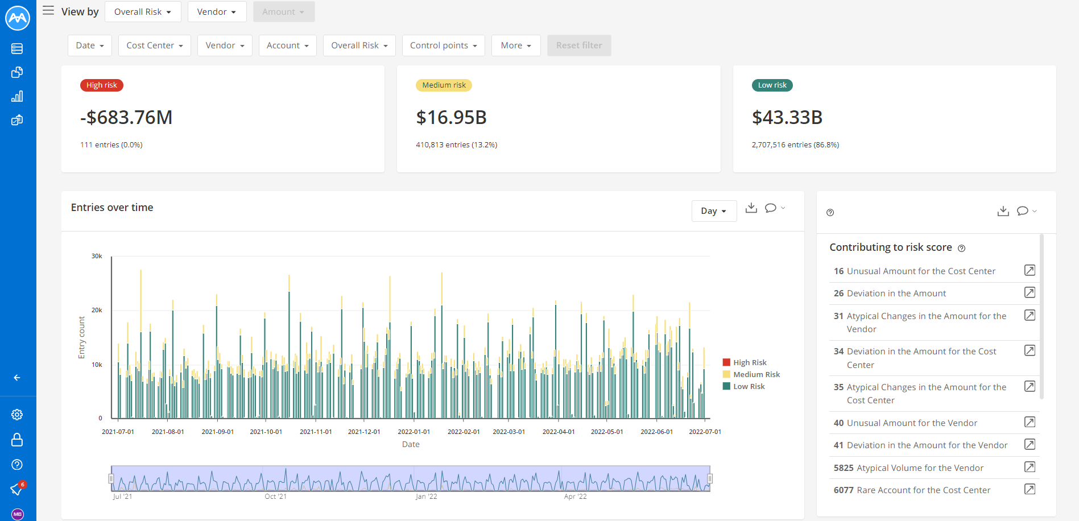The height and width of the screenshot is (521, 1079).
Task: Click the Reset filter button
Action: click(579, 46)
